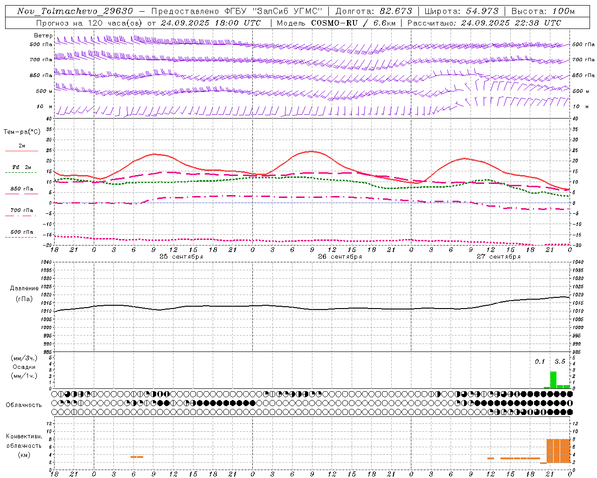Select the 700 гПа entry in temperature legend
Screen dimensions: 597x478
(x=21, y=211)
